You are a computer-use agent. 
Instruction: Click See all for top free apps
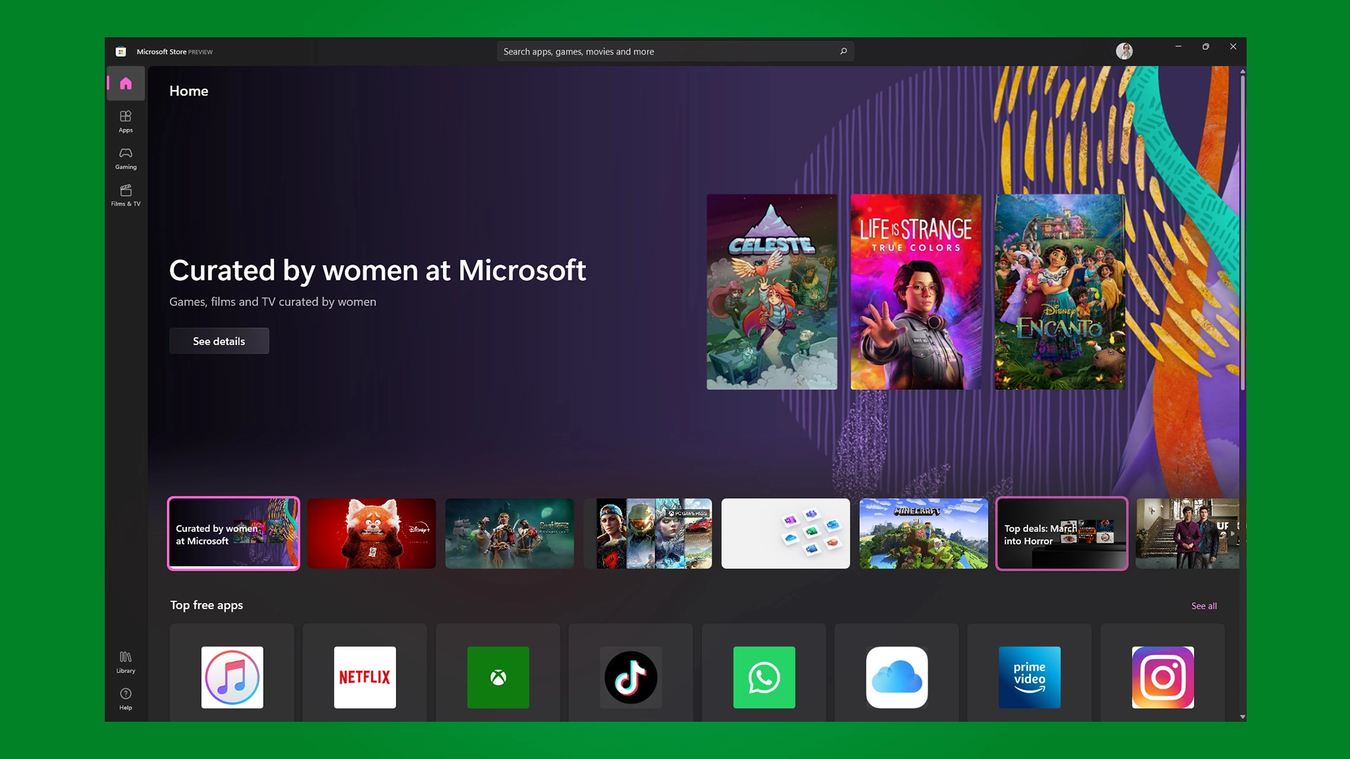click(1204, 606)
